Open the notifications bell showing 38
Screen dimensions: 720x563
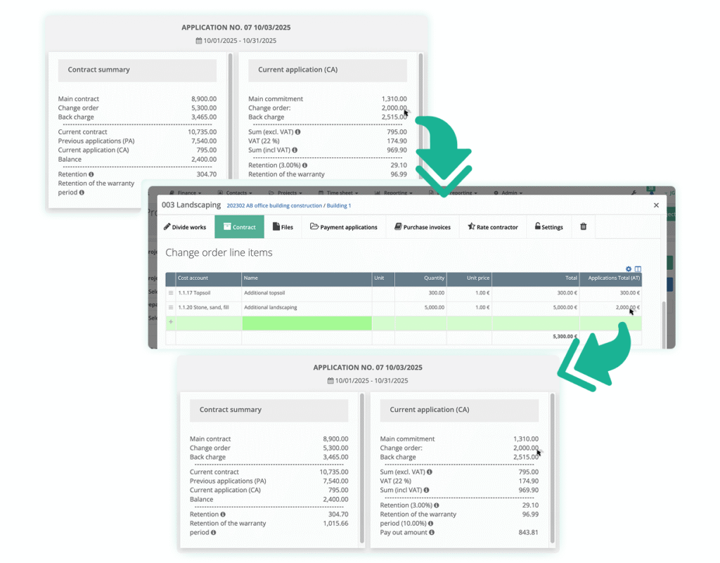click(x=650, y=191)
